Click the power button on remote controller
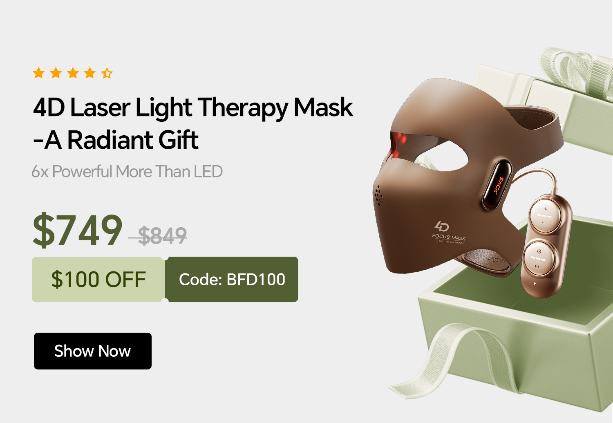This screenshot has height=423, width=613. pyautogui.click(x=537, y=266)
